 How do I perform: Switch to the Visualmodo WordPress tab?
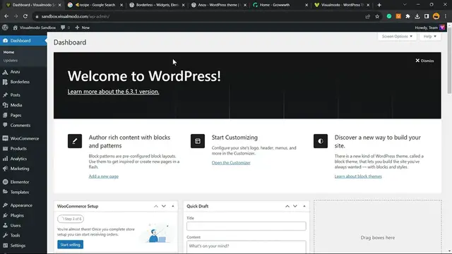(343, 5)
